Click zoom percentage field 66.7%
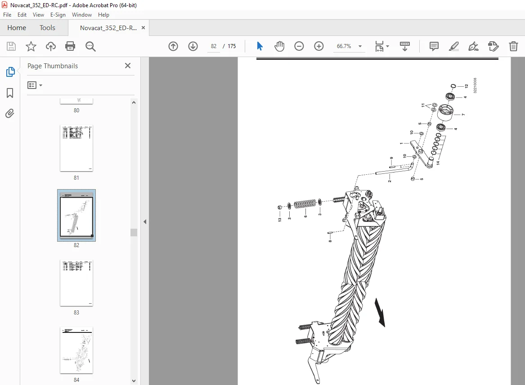 point(344,46)
